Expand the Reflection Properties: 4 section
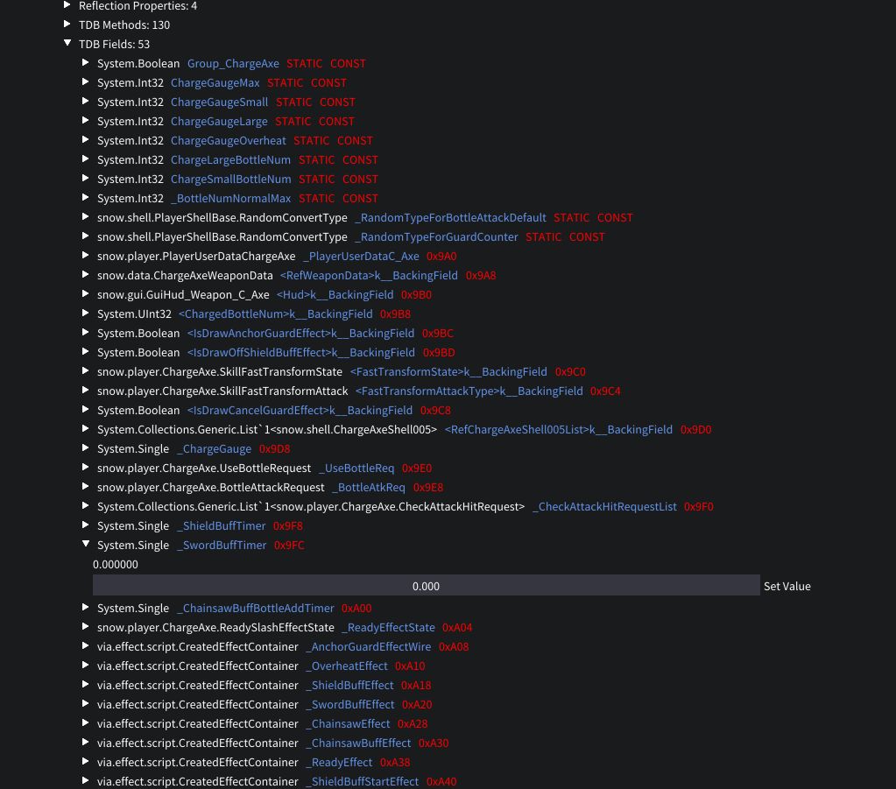 point(67,5)
